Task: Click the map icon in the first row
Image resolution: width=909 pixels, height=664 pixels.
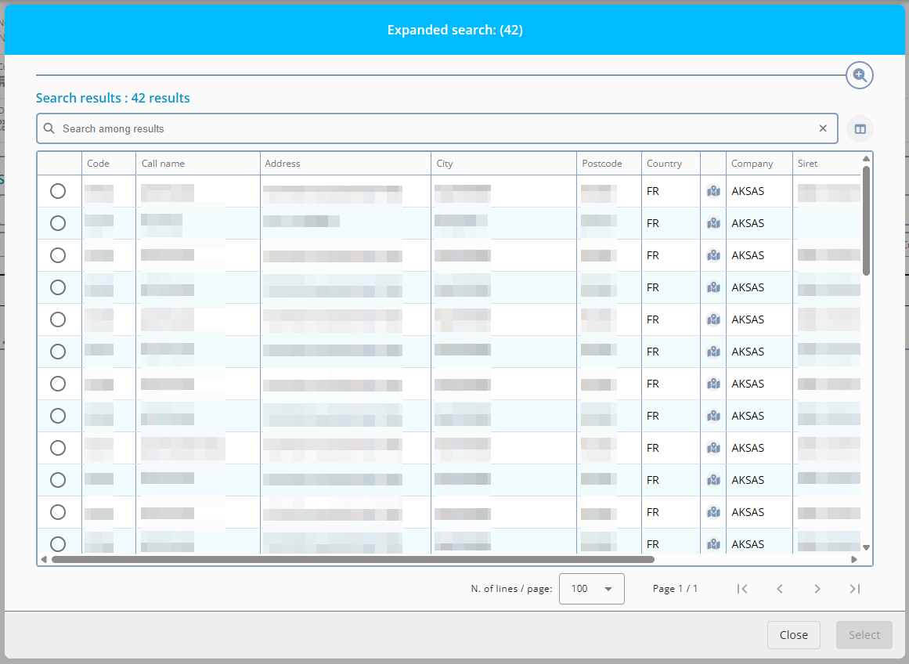Action: click(713, 191)
